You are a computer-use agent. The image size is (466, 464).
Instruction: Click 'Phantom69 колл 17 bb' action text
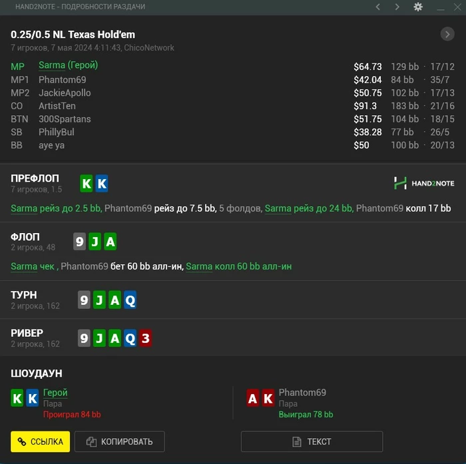click(x=403, y=208)
